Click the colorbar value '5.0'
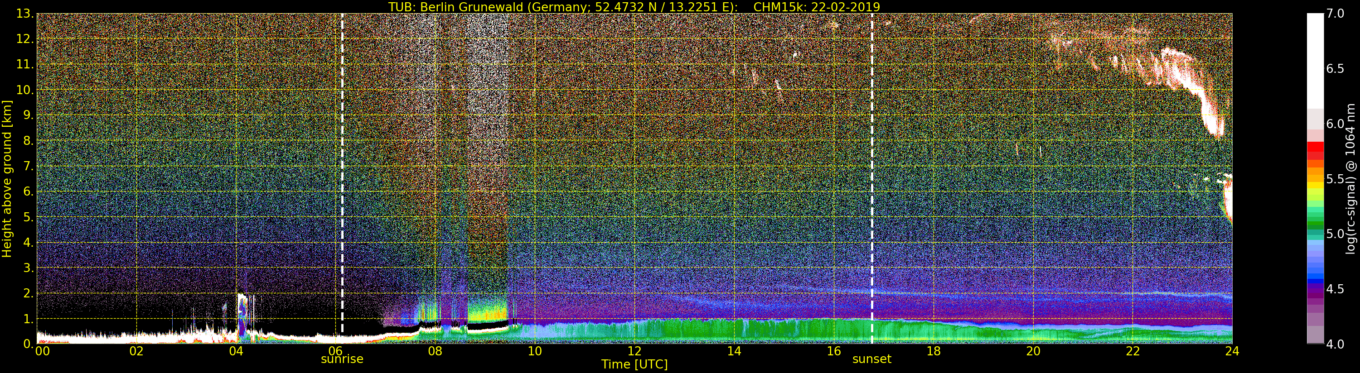Image resolution: width=1360 pixels, height=373 pixels. (1335, 234)
